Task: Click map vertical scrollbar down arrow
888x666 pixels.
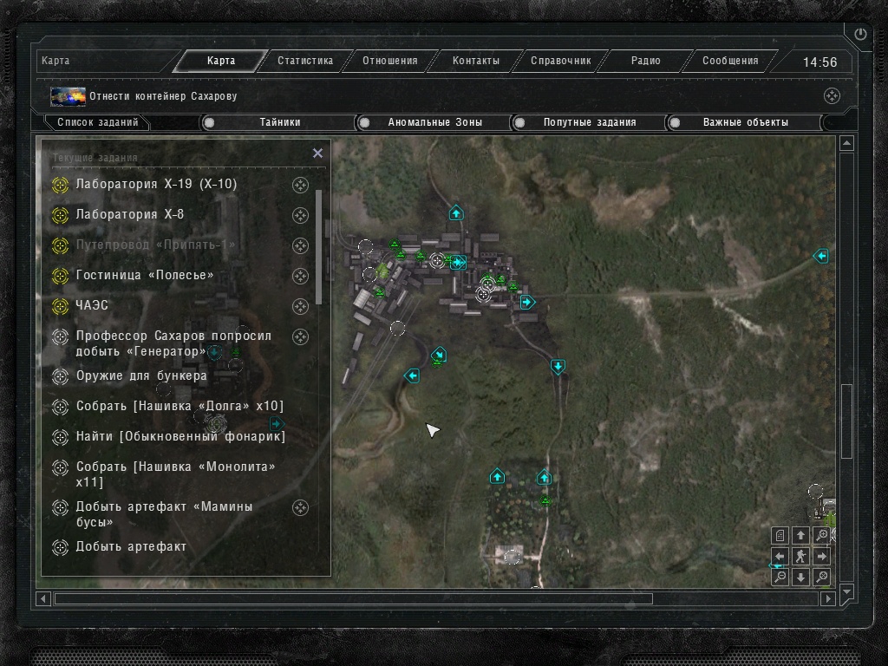Action: (x=846, y=592)
